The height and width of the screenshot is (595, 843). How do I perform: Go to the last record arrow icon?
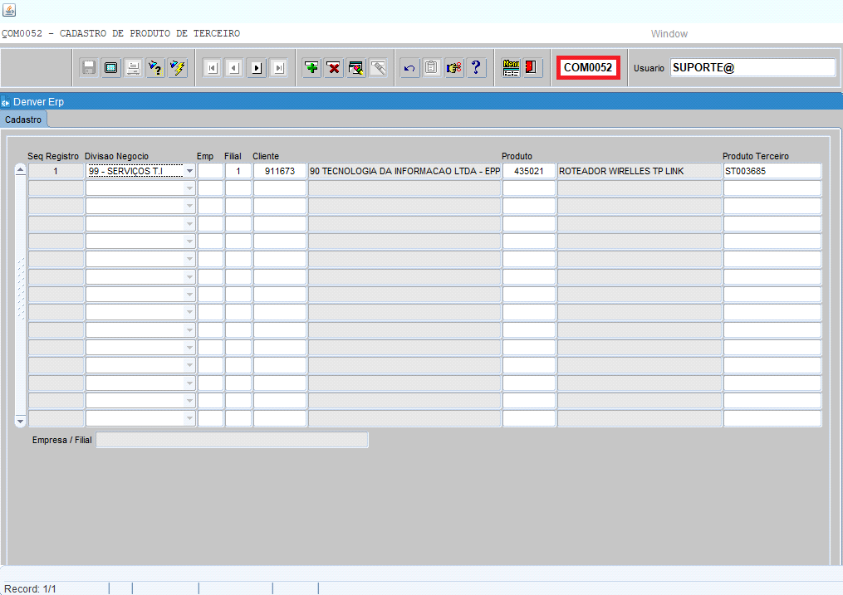coord(278,68)
